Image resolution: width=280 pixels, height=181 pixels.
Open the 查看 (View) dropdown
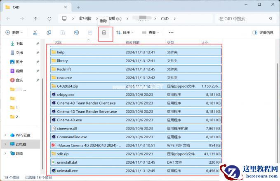click(x=150, y=32)
